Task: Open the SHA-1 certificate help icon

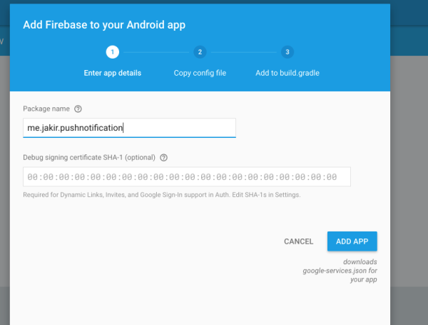Action: 163,157
